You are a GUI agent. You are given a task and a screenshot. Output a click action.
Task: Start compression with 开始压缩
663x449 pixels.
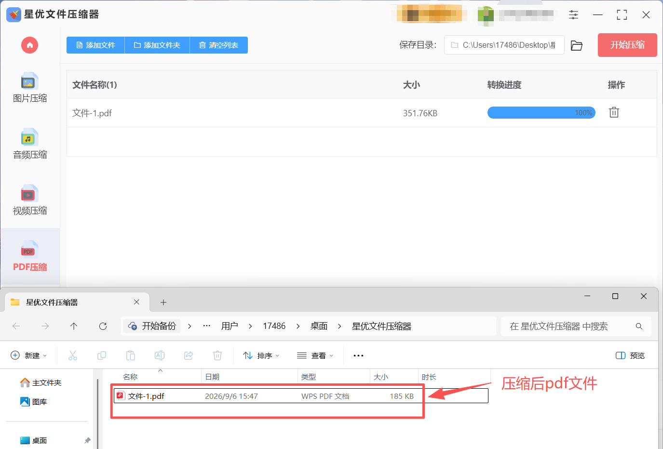point(627,45)
